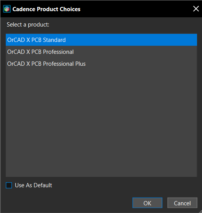
Task: Click the Cadence app icon in title bar
Action: [x=7, y=9]
